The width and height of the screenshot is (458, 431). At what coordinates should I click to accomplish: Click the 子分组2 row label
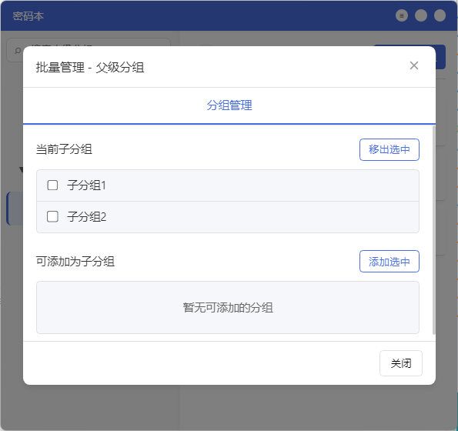(x=87, y=217)
